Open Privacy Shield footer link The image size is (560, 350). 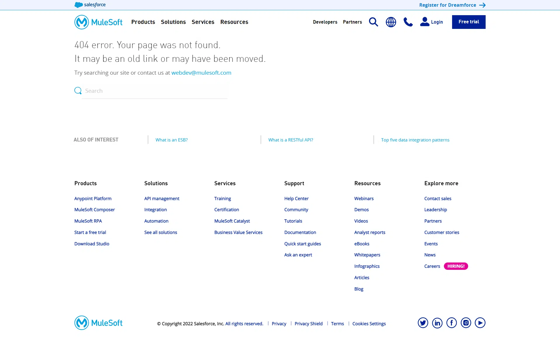click(308, 323)
